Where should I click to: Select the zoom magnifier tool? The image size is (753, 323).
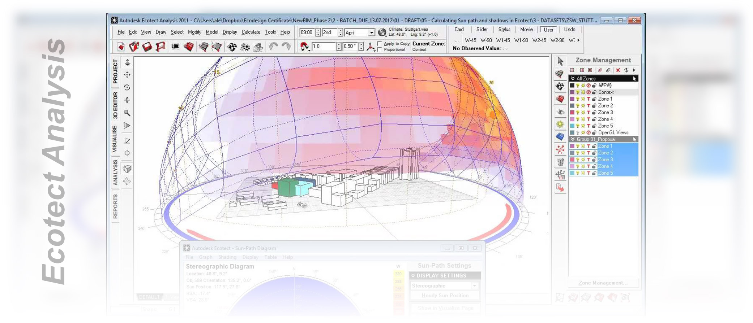tap(127, 113)
